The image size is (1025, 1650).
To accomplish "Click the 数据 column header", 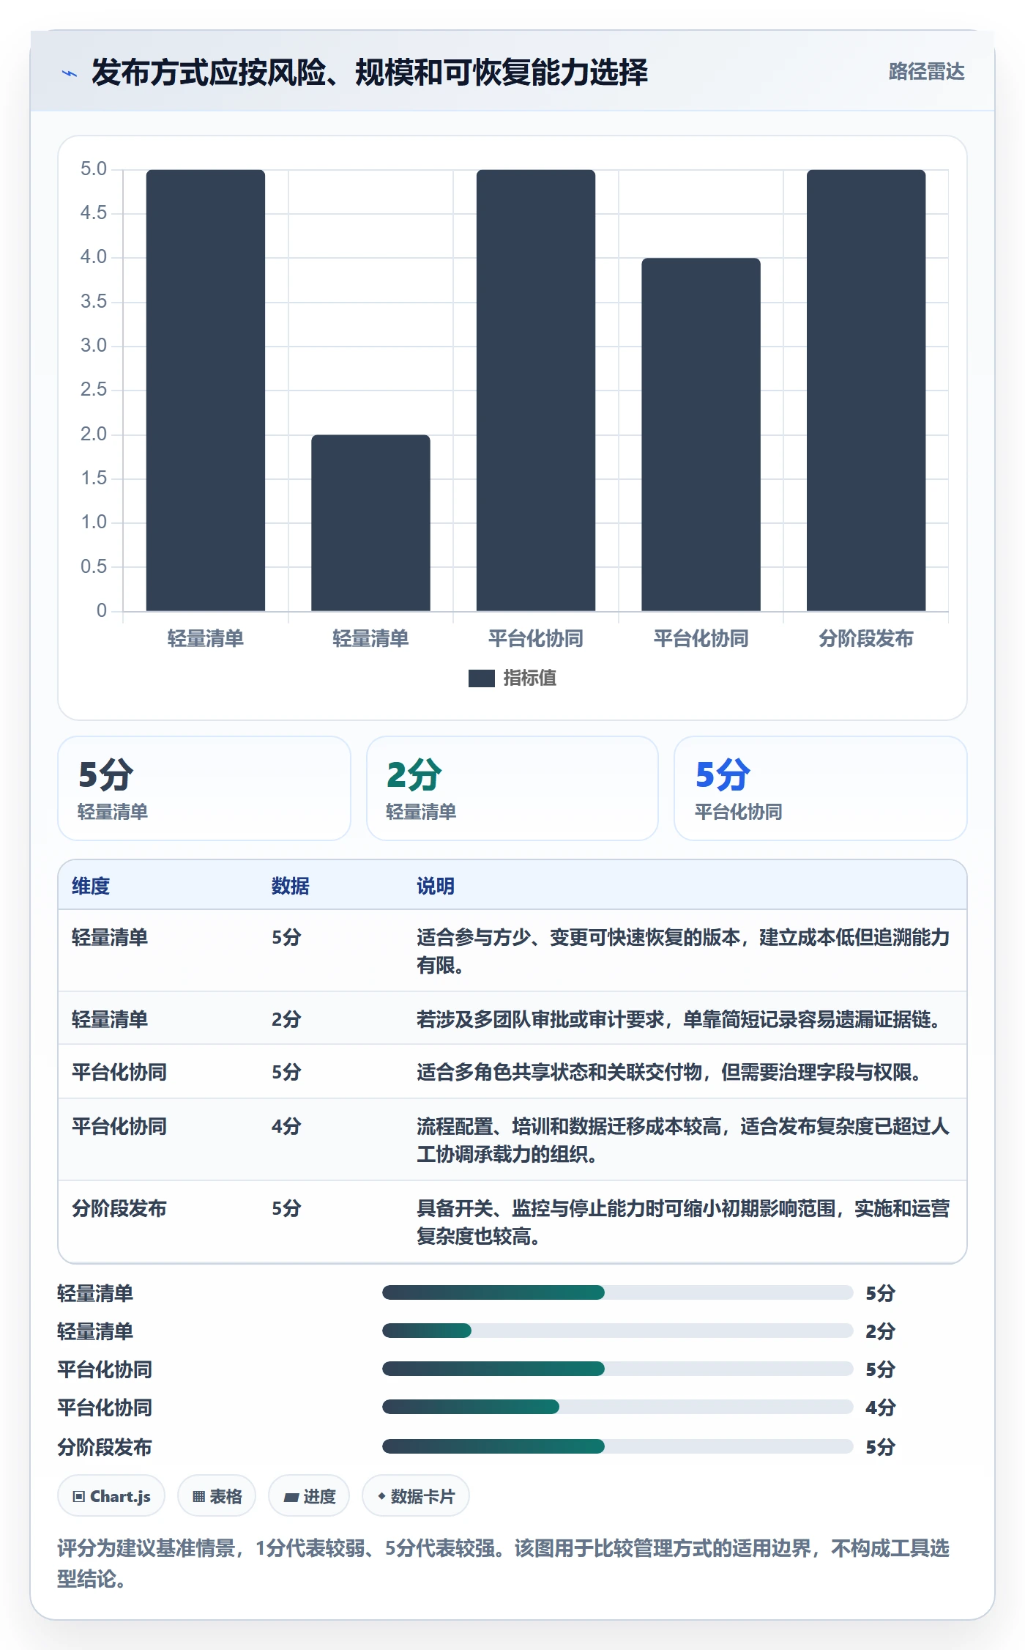I will pos(290,886).
